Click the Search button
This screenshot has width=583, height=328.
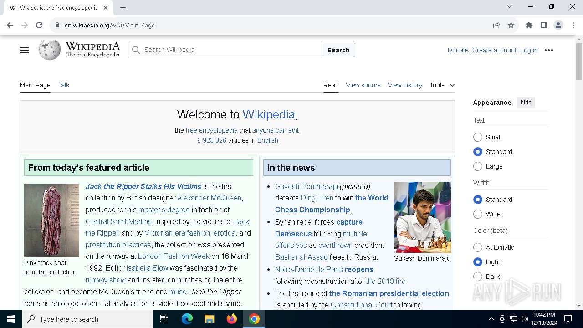coord(338,50)
